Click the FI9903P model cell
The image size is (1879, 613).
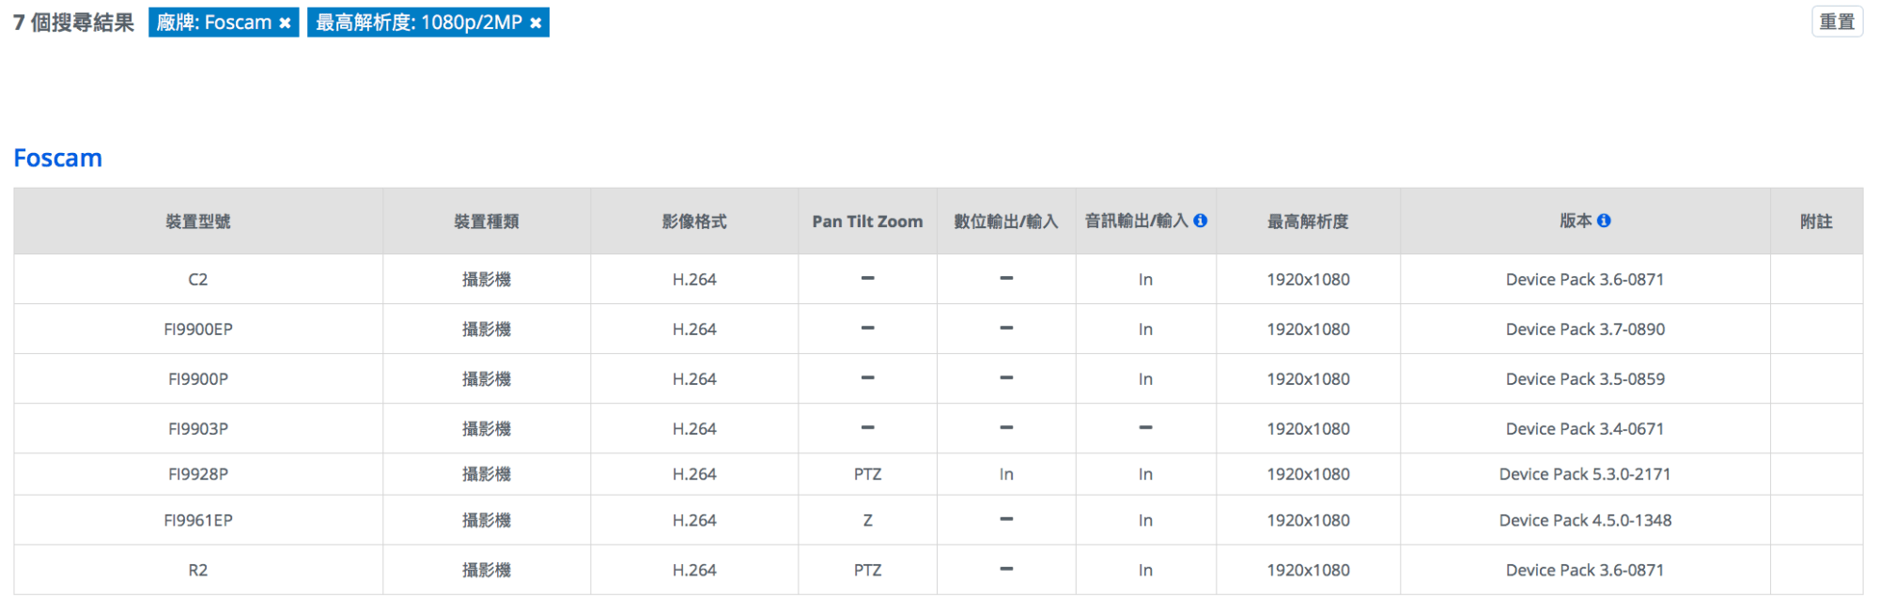click(x=197, y=429)
